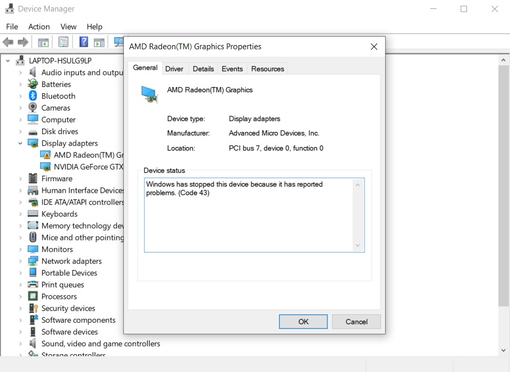Viewport: 510px width, 372px height.
Task: Click the Batteries category icon
Action: (33, 84)
